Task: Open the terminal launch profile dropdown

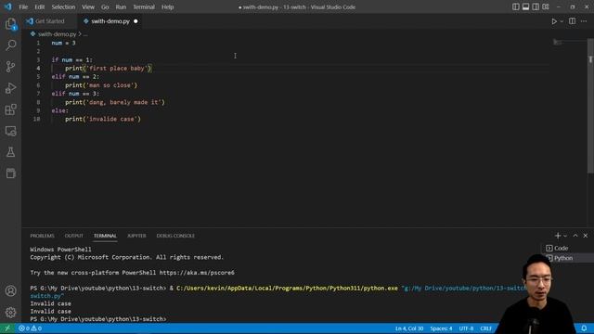Action: 565,236
